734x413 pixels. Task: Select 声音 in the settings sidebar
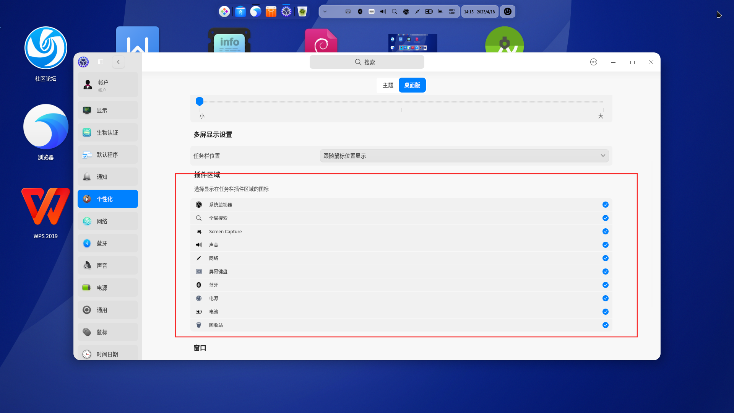tap(107, 265)
